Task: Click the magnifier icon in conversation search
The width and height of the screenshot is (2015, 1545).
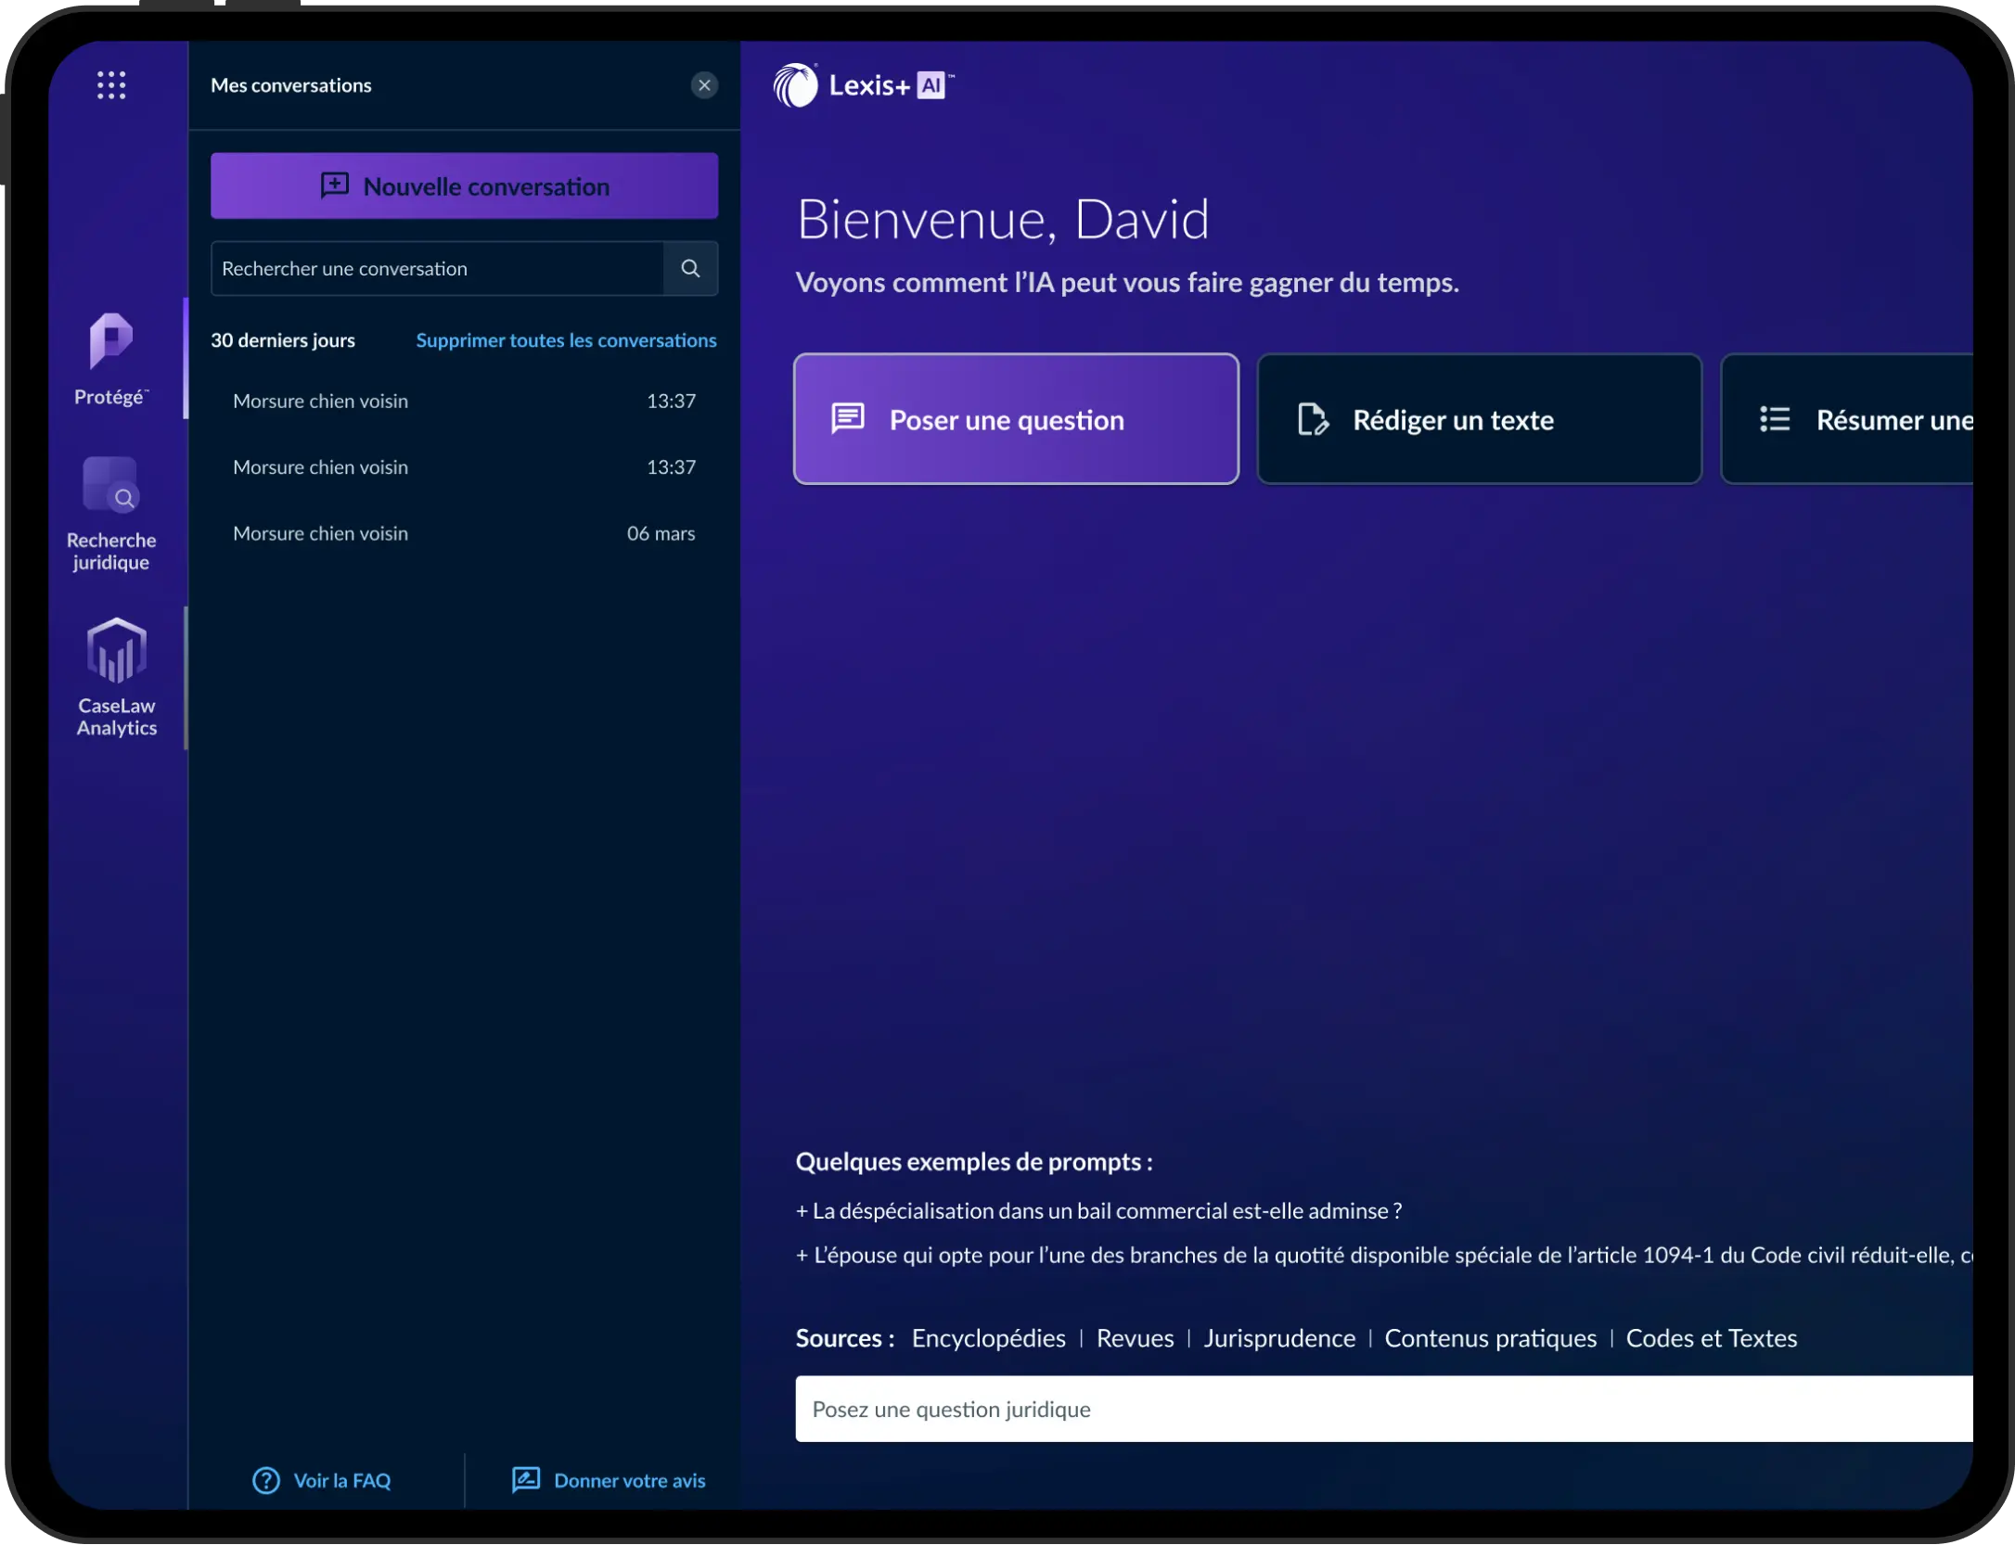Action: [690, 268]
